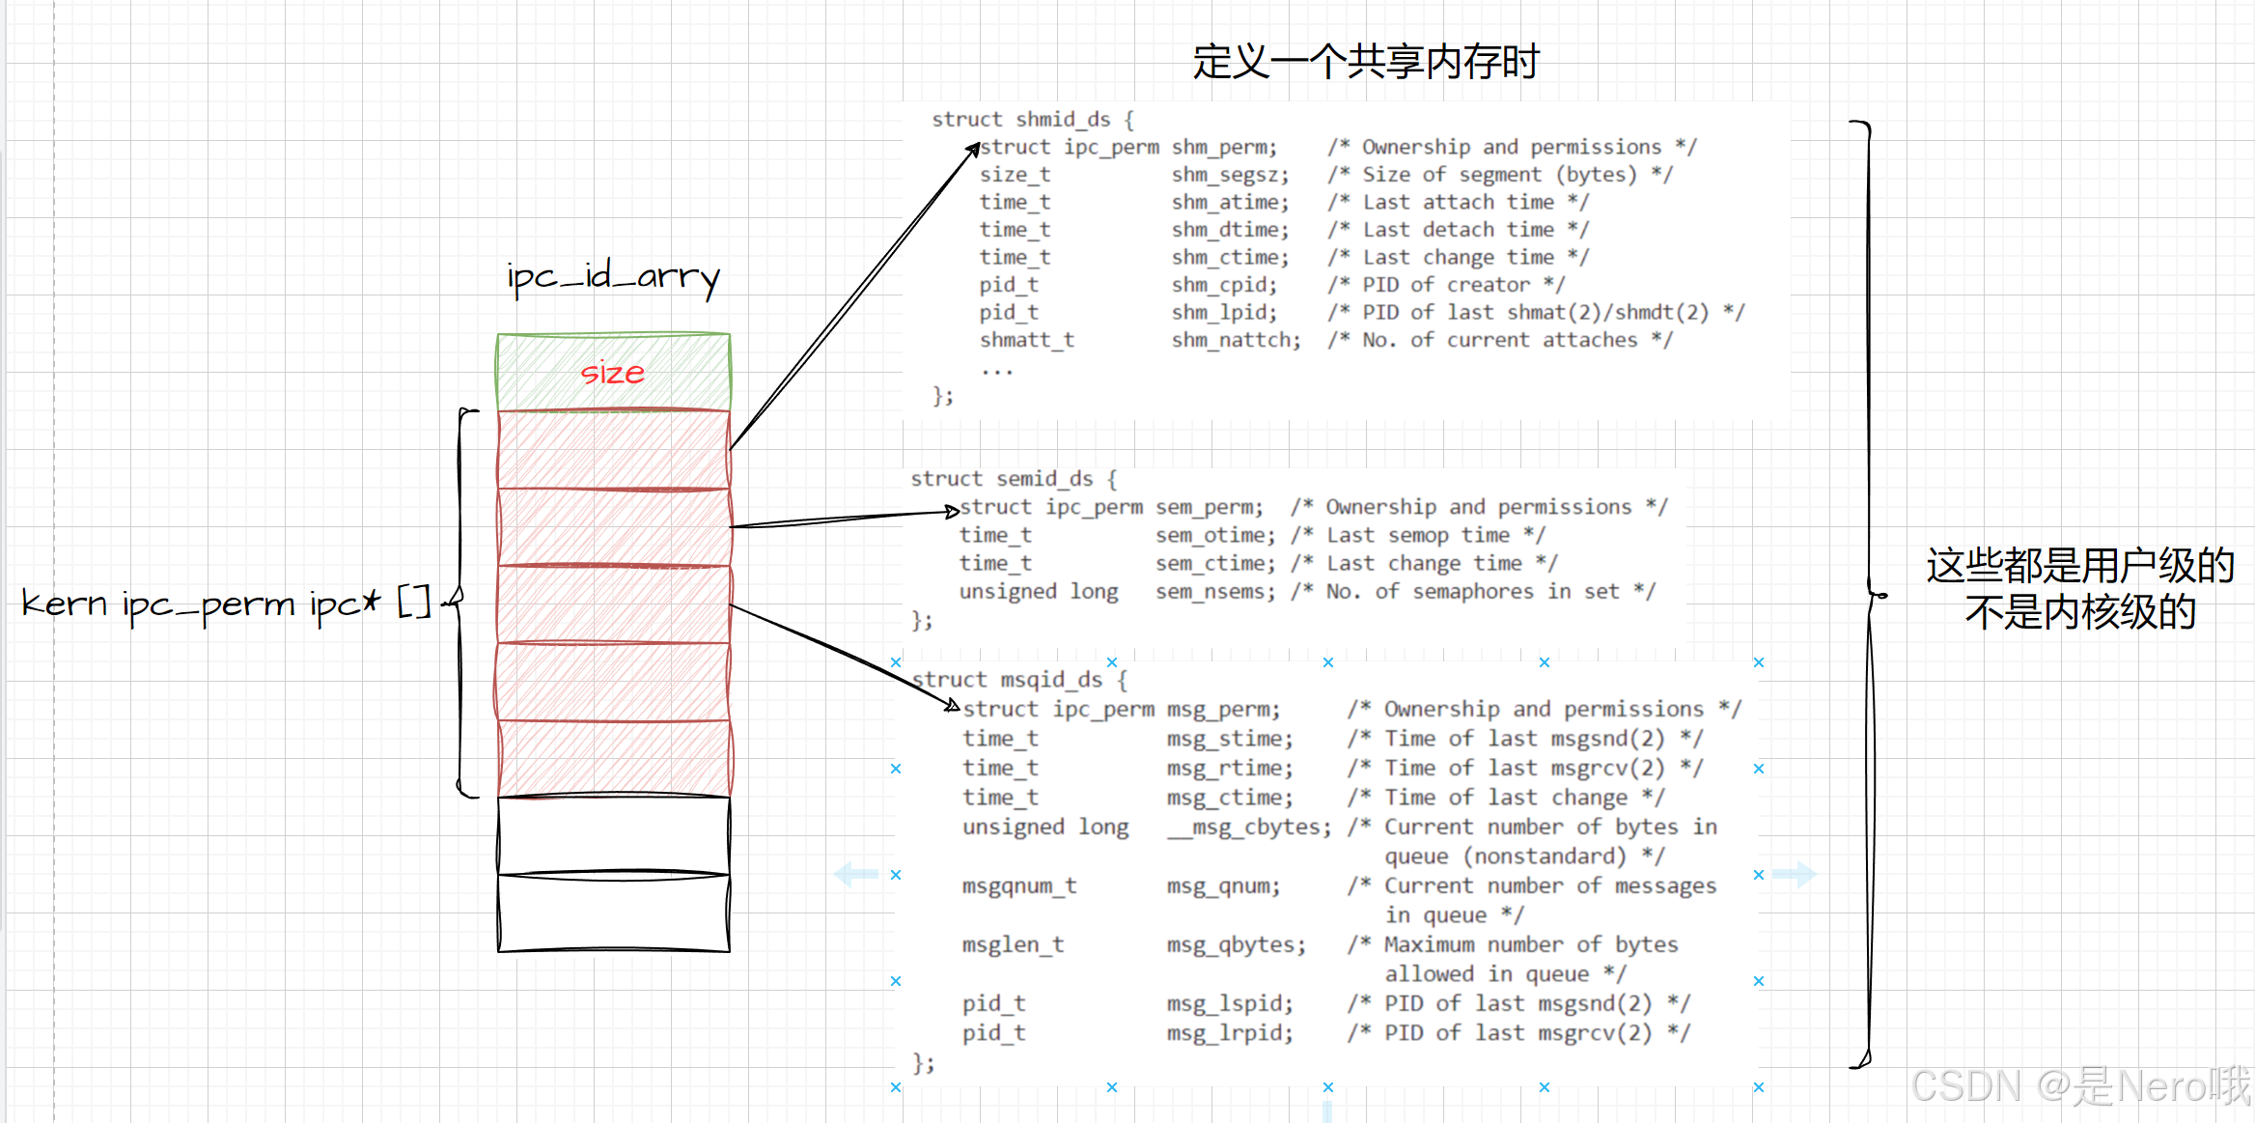
Task: Select the struct shmid_ds code image
Action: [x=1347, y=261]
